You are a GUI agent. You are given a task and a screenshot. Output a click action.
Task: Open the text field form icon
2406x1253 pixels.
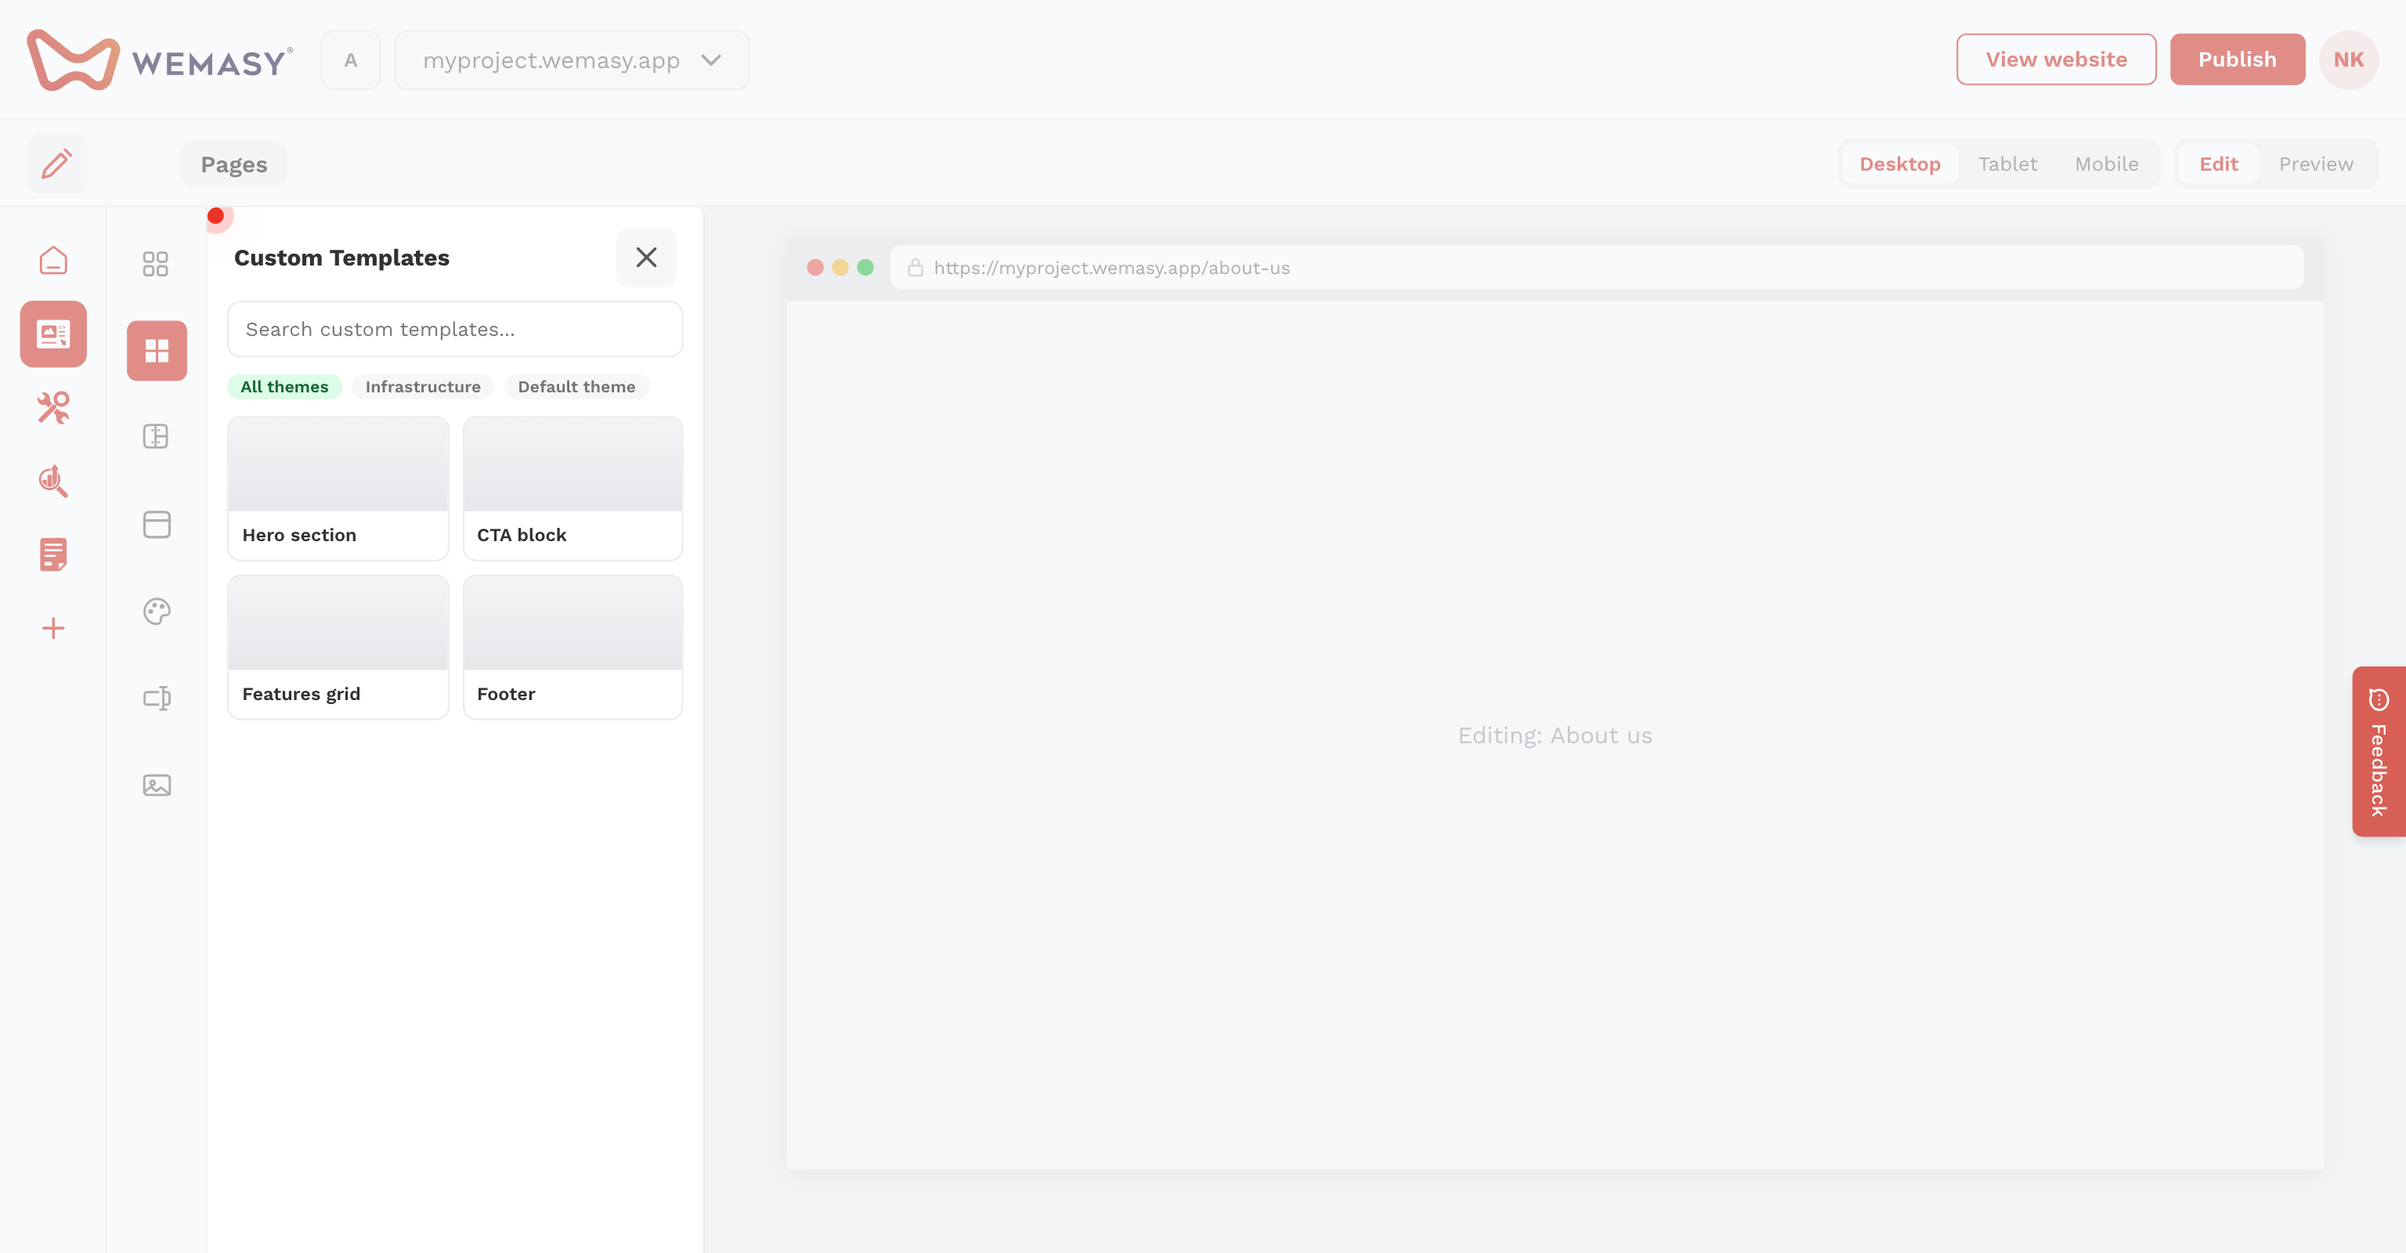(x=156, y=699)
